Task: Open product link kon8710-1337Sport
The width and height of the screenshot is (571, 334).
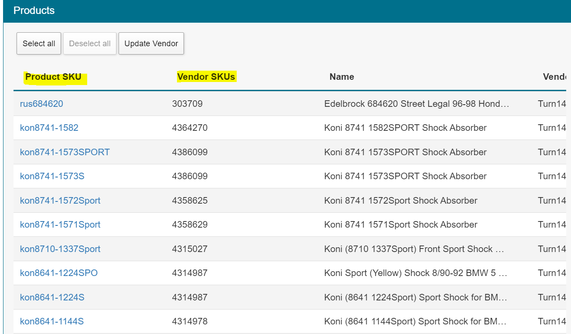Action: click(x=60, y=249)
